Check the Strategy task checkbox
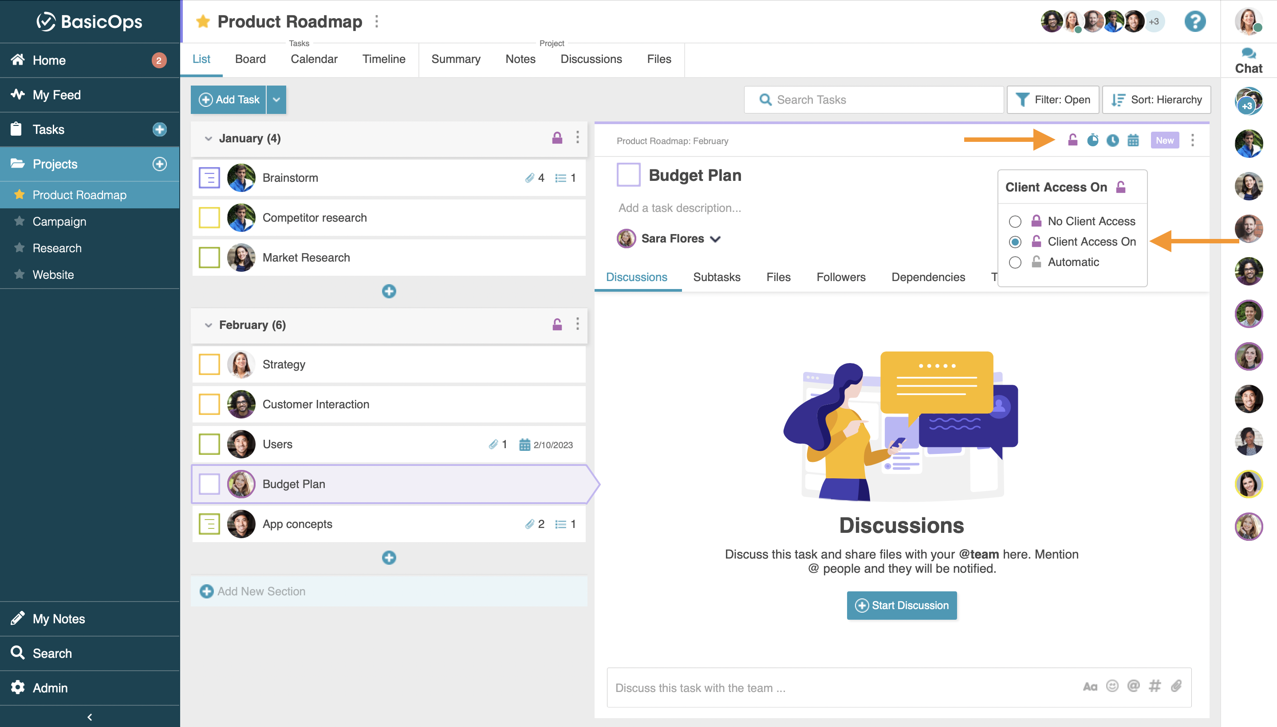The height and width of the screenshot is (727, 1277). 209,364
